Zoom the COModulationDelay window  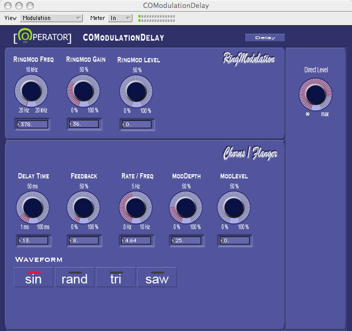30,6
